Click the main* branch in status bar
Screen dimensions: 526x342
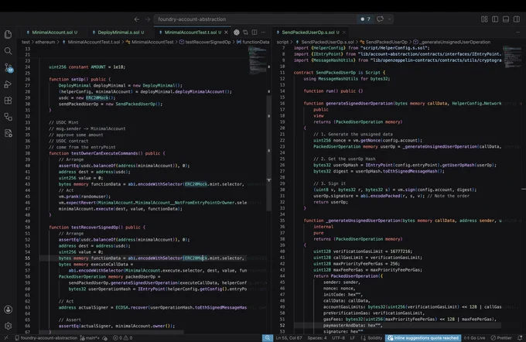90,338
